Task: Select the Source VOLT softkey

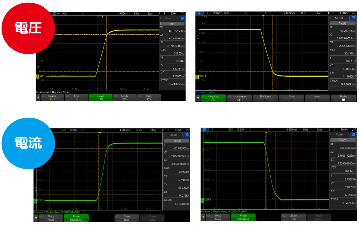Action: pyautogui.click(x=52, y=98)
